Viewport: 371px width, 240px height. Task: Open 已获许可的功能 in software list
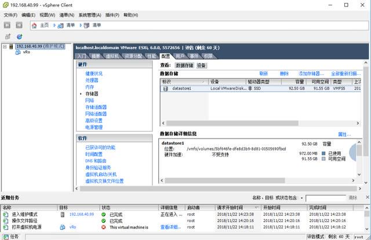100,148
